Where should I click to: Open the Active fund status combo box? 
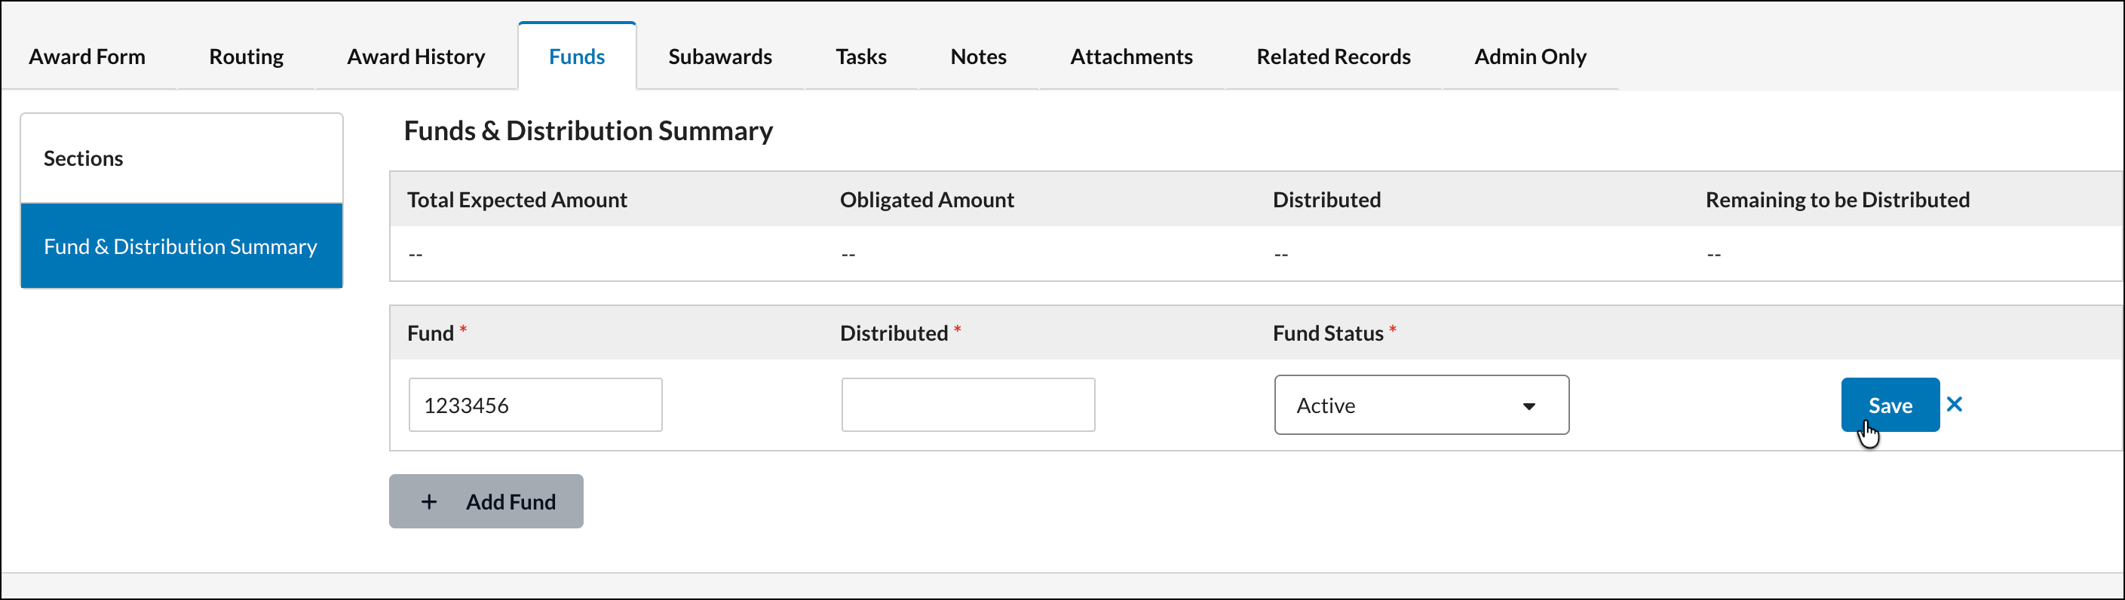tap(1421, 405)
